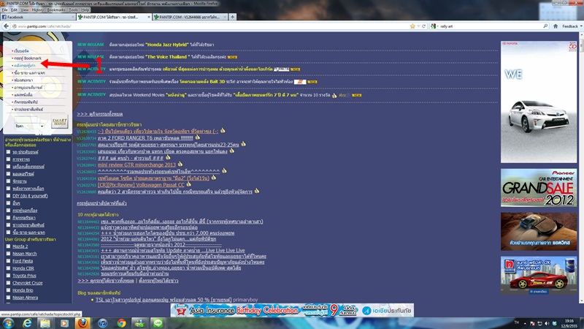Viewport: 584px width, 329px height.
Task: Open the DIY (do it yourself) link
Action: point(30,196)
